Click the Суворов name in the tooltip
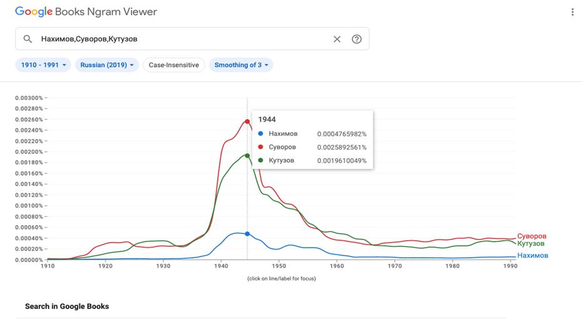The height and width of the screenshot is (319, 582). coord(282,147)
